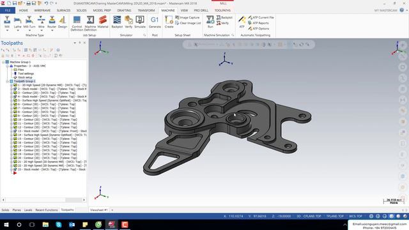409x230 pixels.
Task: Open the Mill dropdown arrow
Action: pyautogui.click(x=7, y=30)
